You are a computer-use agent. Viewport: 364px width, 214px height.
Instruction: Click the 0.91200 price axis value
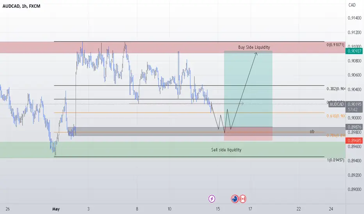click(355, 32)
